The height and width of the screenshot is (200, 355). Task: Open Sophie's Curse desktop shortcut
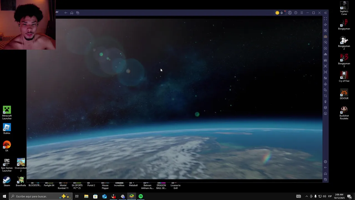point(344,8)
